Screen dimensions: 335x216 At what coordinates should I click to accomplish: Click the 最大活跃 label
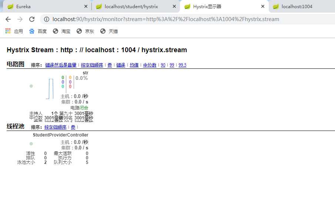63,153
